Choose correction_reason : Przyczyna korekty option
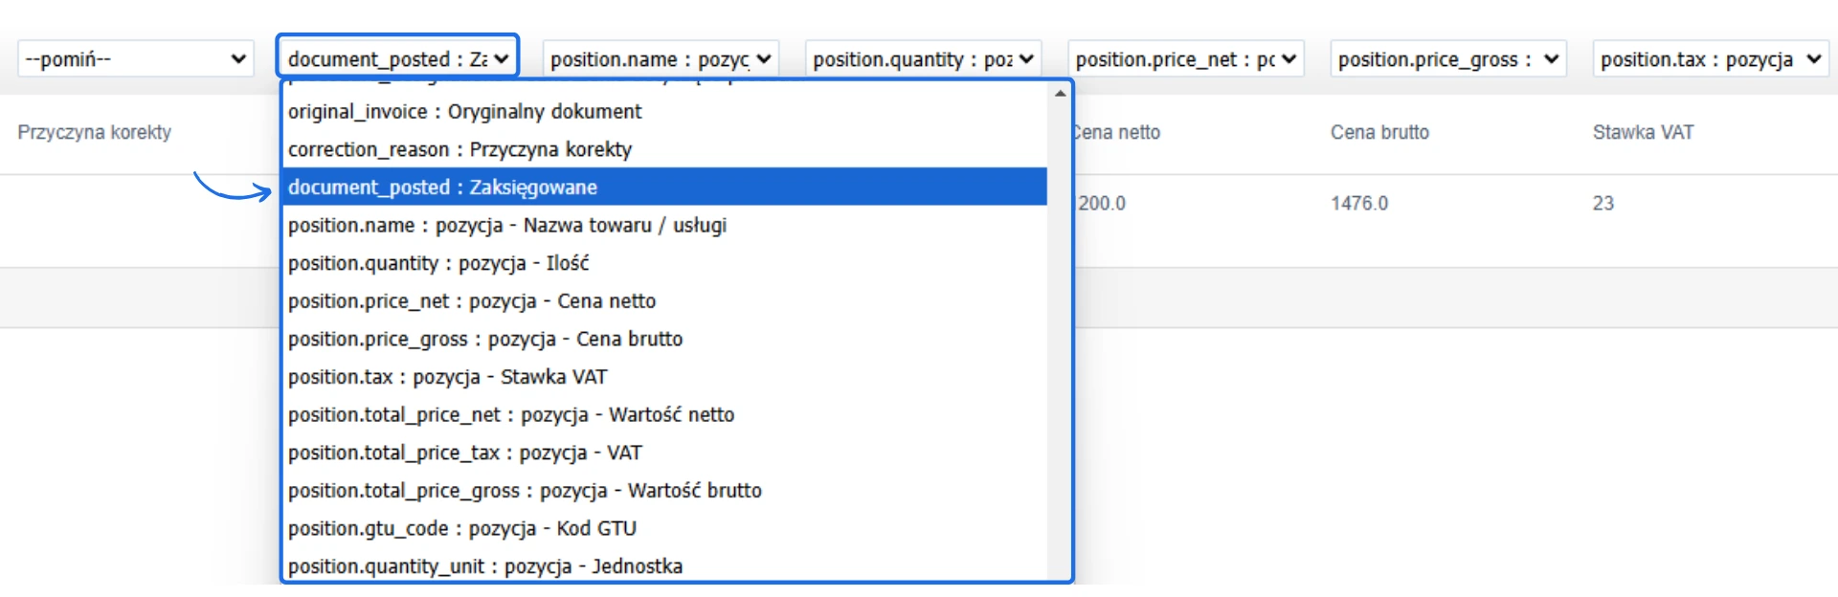 459,150
